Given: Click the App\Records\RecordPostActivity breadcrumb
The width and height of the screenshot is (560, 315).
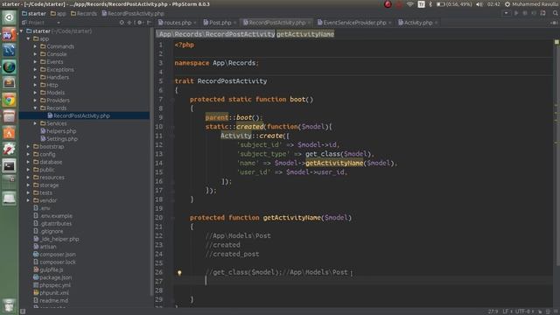Looking at the screenshot, I should (x=216, y=34).
